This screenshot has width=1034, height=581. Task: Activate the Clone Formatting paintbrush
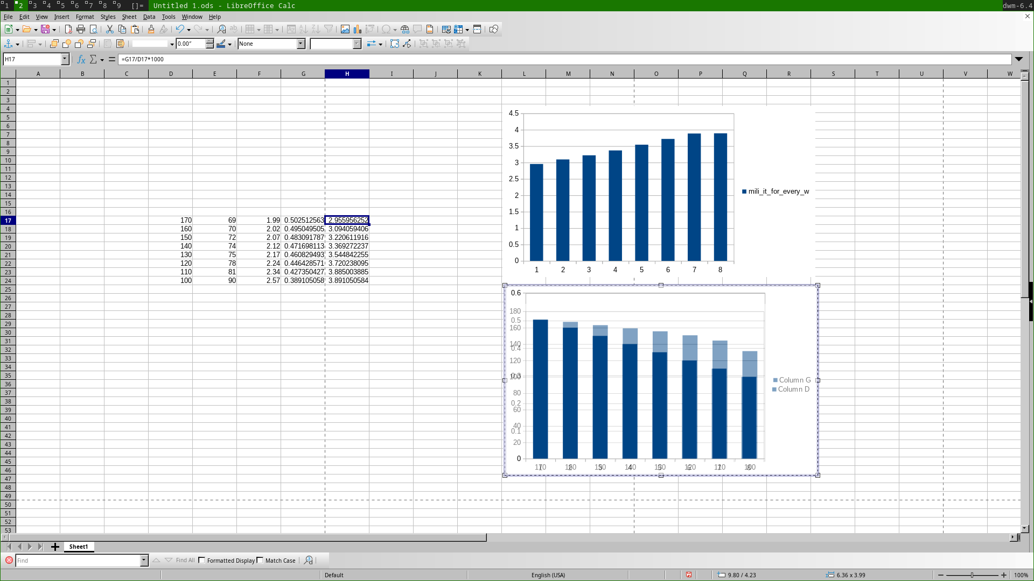[151, 29]
